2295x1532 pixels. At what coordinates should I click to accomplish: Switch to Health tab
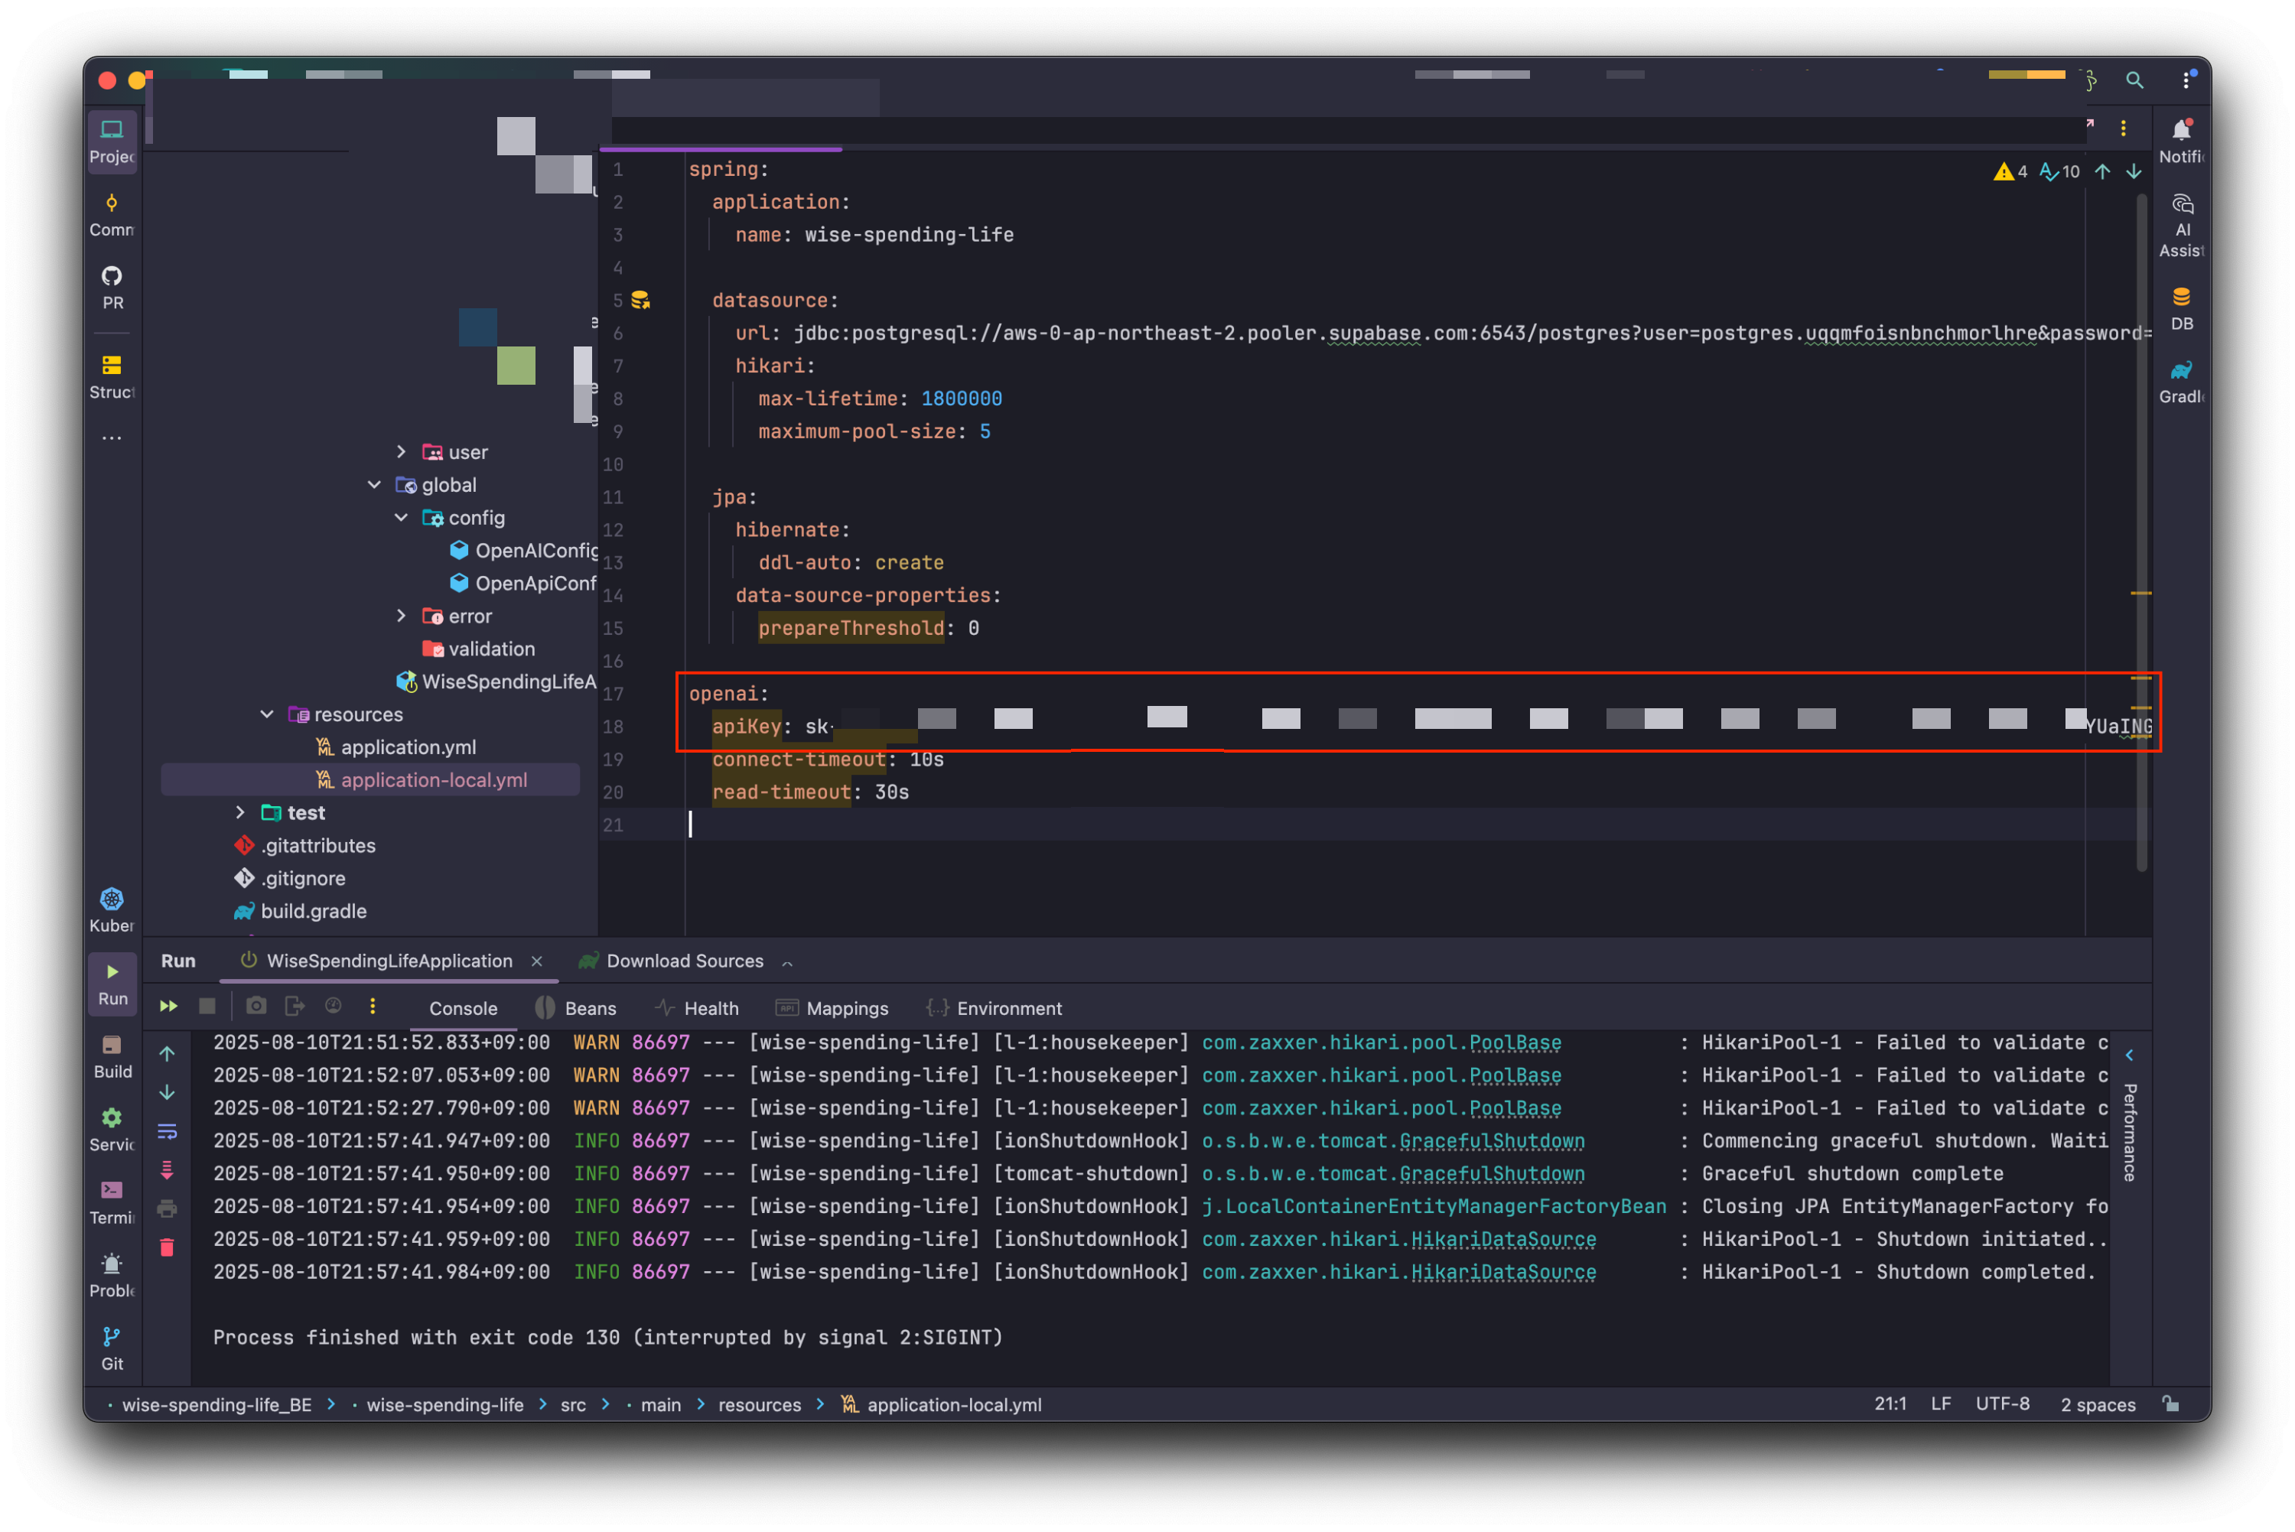pyautogui.click(x=697, y=1007)
